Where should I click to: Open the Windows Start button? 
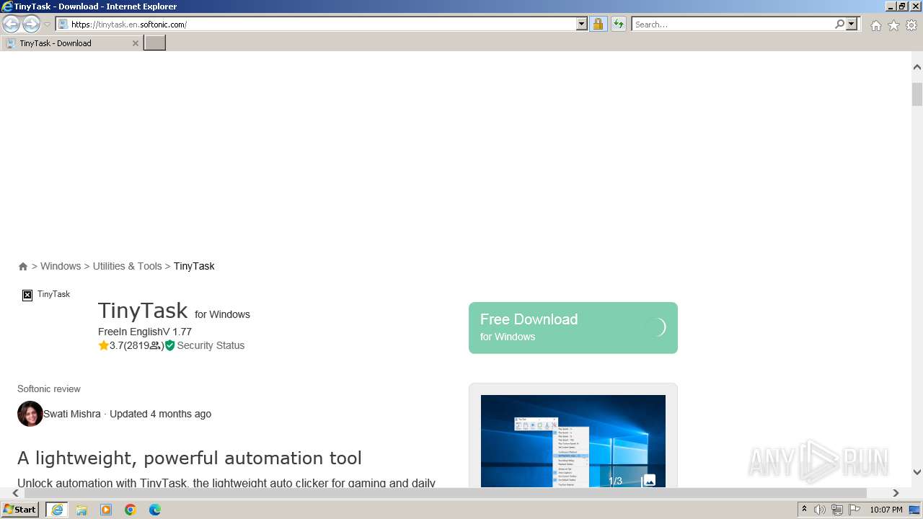[20, 510]
